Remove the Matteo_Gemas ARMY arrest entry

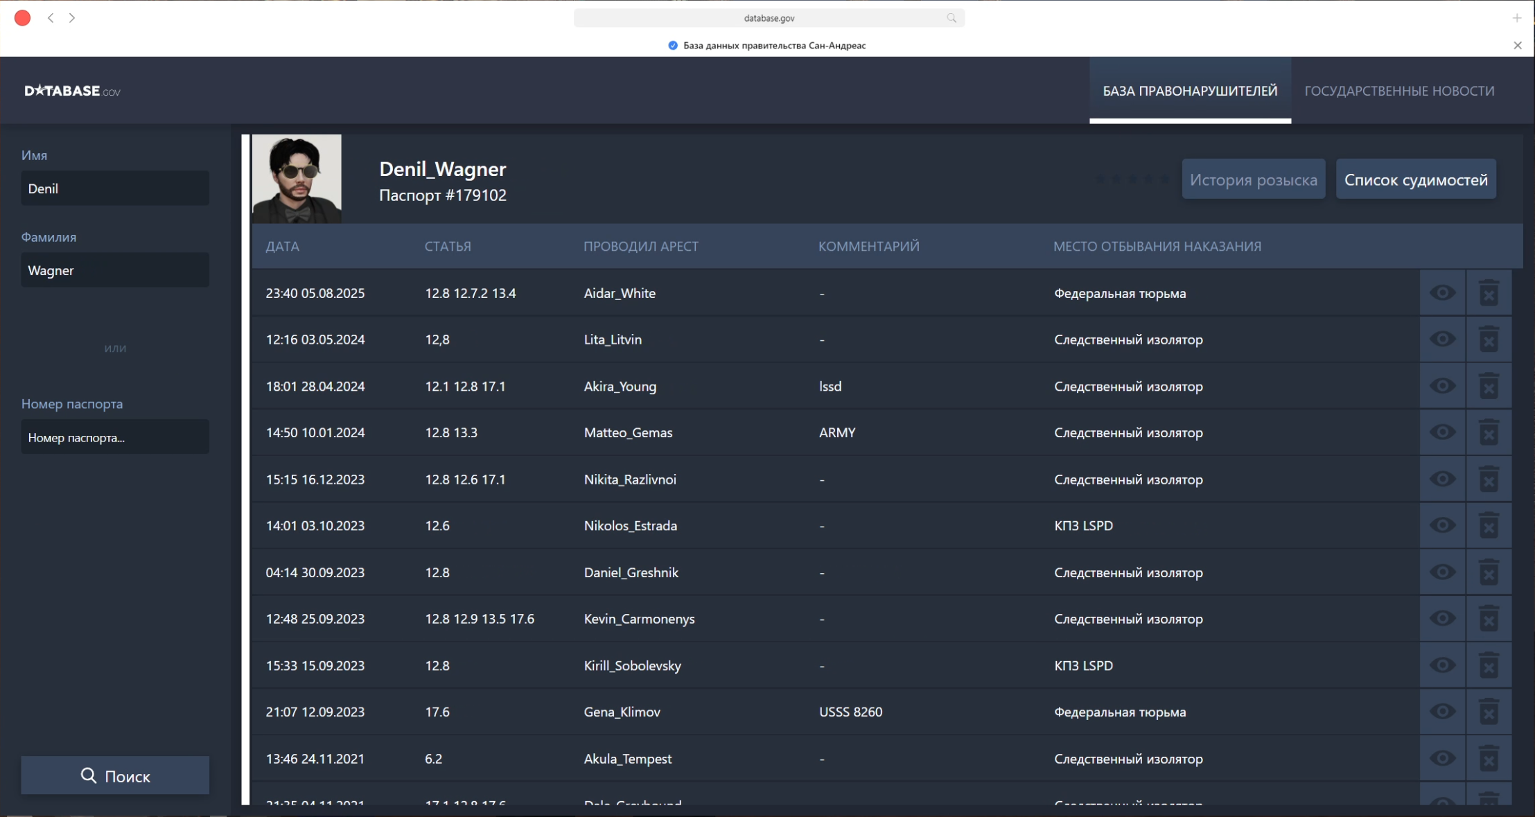coord(1488,432)
